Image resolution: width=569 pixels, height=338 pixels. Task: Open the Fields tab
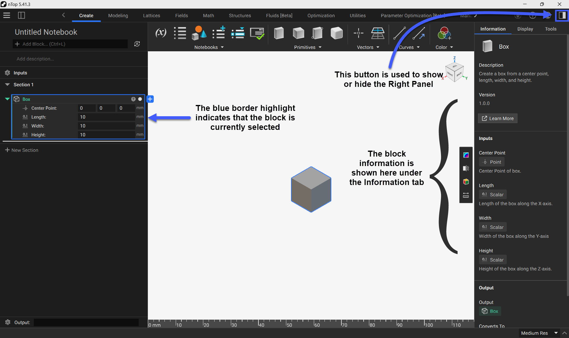(181, 15)
